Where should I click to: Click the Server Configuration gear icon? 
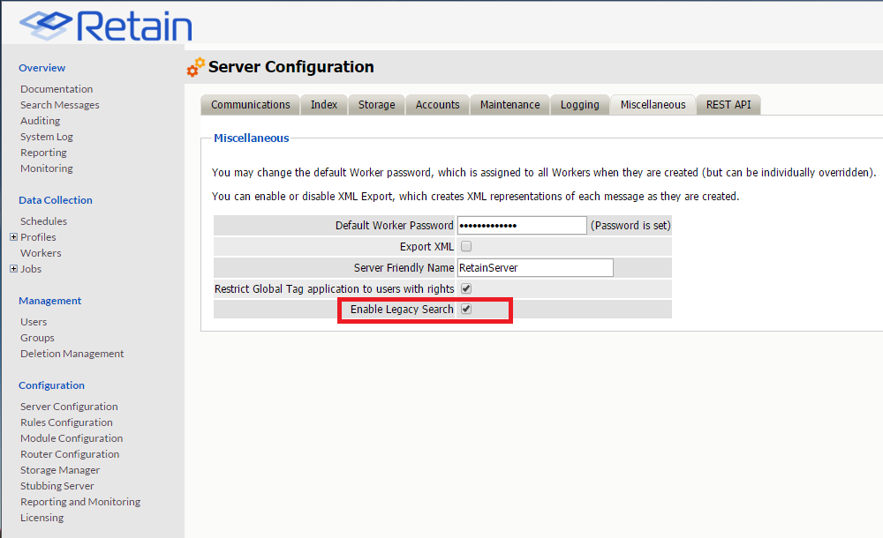coord(196,67)
